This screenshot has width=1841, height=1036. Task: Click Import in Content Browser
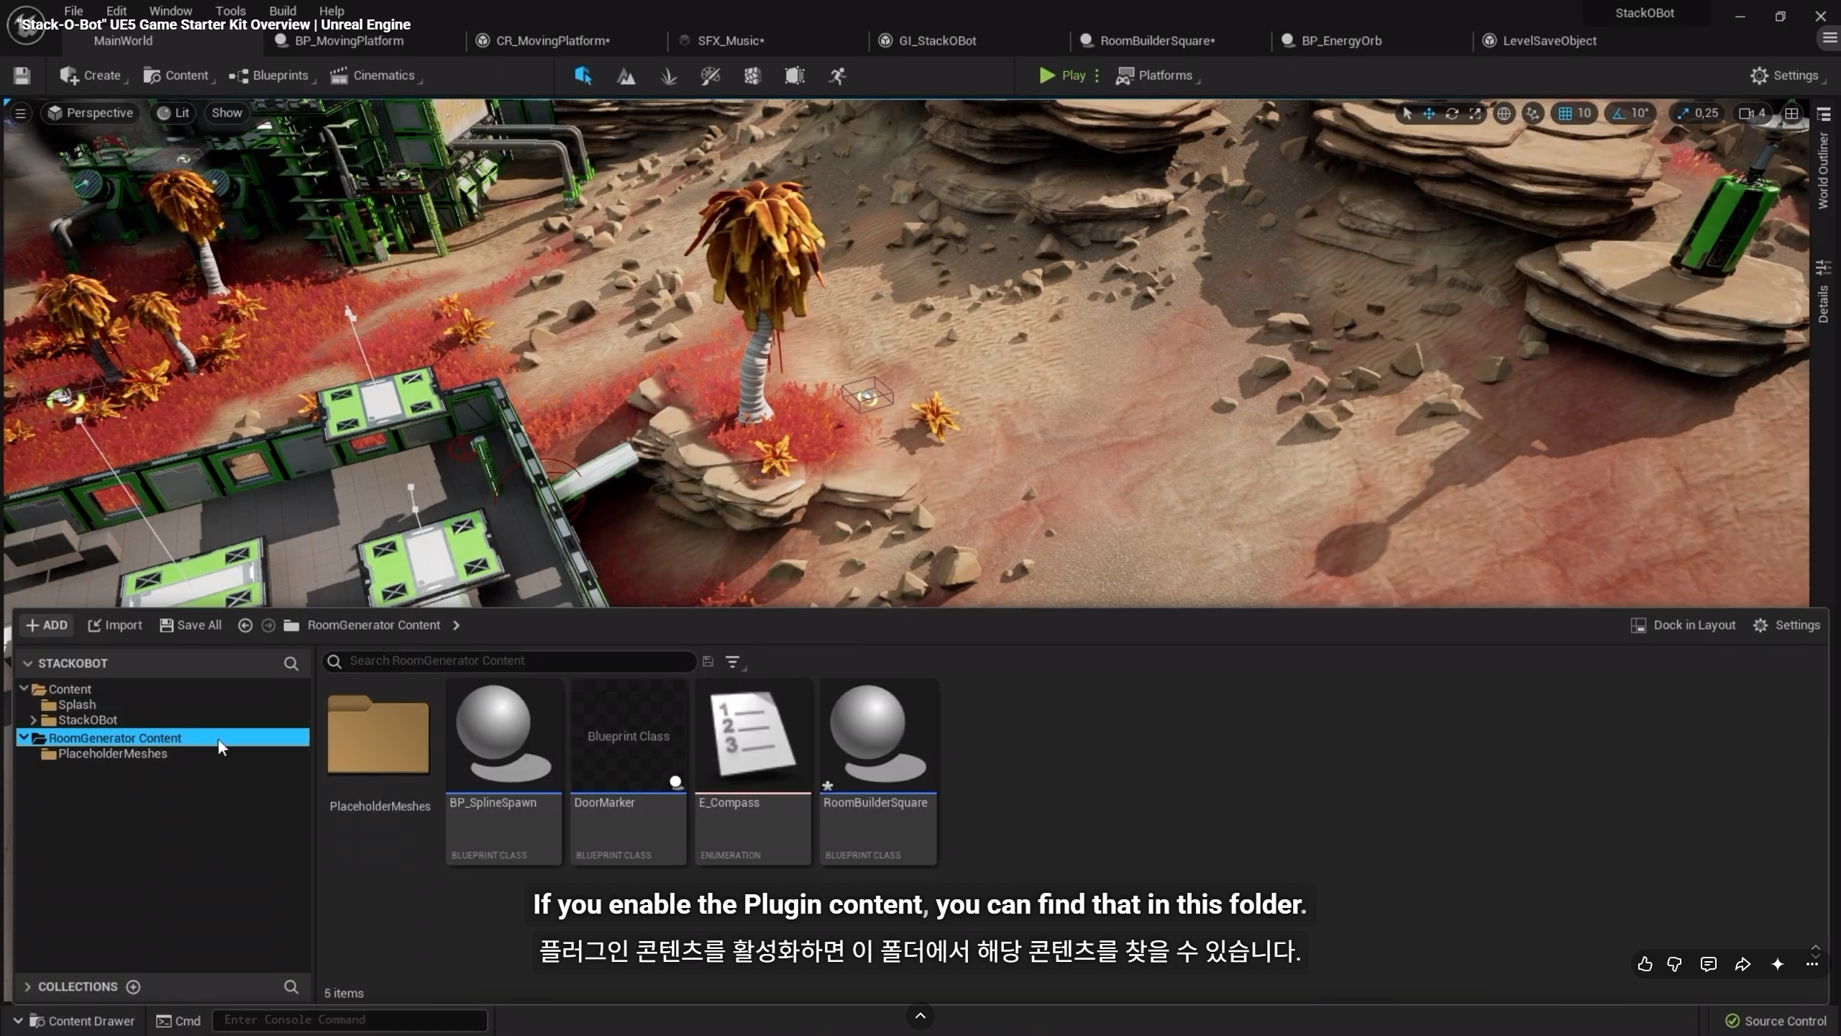coord(115,625)
